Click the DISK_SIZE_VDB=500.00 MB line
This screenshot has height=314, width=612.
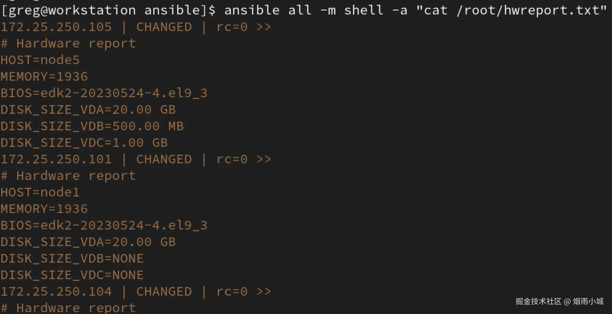coord(92,126)
